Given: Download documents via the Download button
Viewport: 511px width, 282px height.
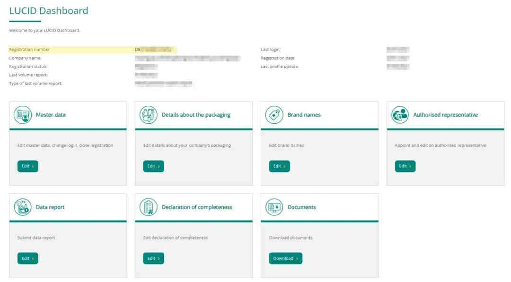Looking at the screenshot, I should click(x=285, y=258).
